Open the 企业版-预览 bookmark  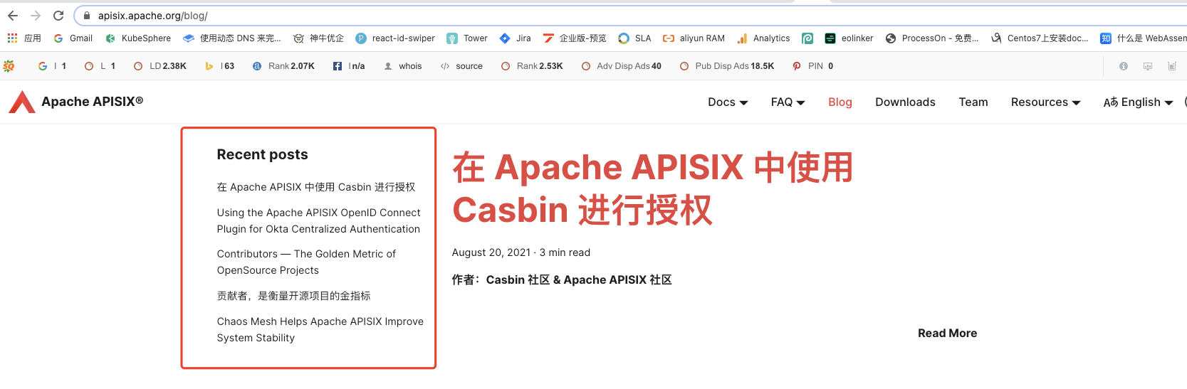click(575, 38)
